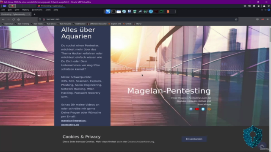271x152 pixels.
Task: Open the blue GitHub social icon
Action: coord(203,109)
